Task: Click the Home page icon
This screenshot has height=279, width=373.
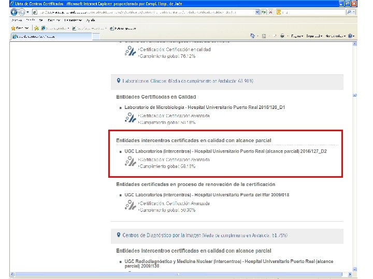Action: coord(252,36)
